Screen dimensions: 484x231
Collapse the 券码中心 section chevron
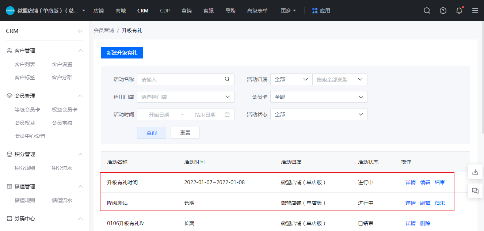pos(80,219)
